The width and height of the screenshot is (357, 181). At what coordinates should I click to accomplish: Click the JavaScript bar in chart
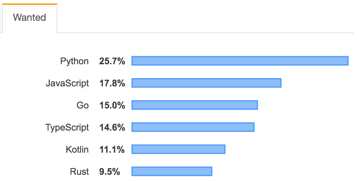[206, 83]
